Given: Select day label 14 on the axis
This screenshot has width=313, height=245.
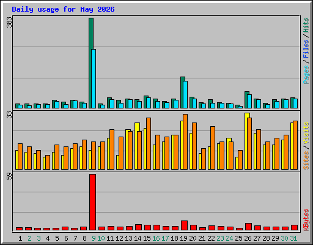Looking at the screenshot, I should pos(138,238).
